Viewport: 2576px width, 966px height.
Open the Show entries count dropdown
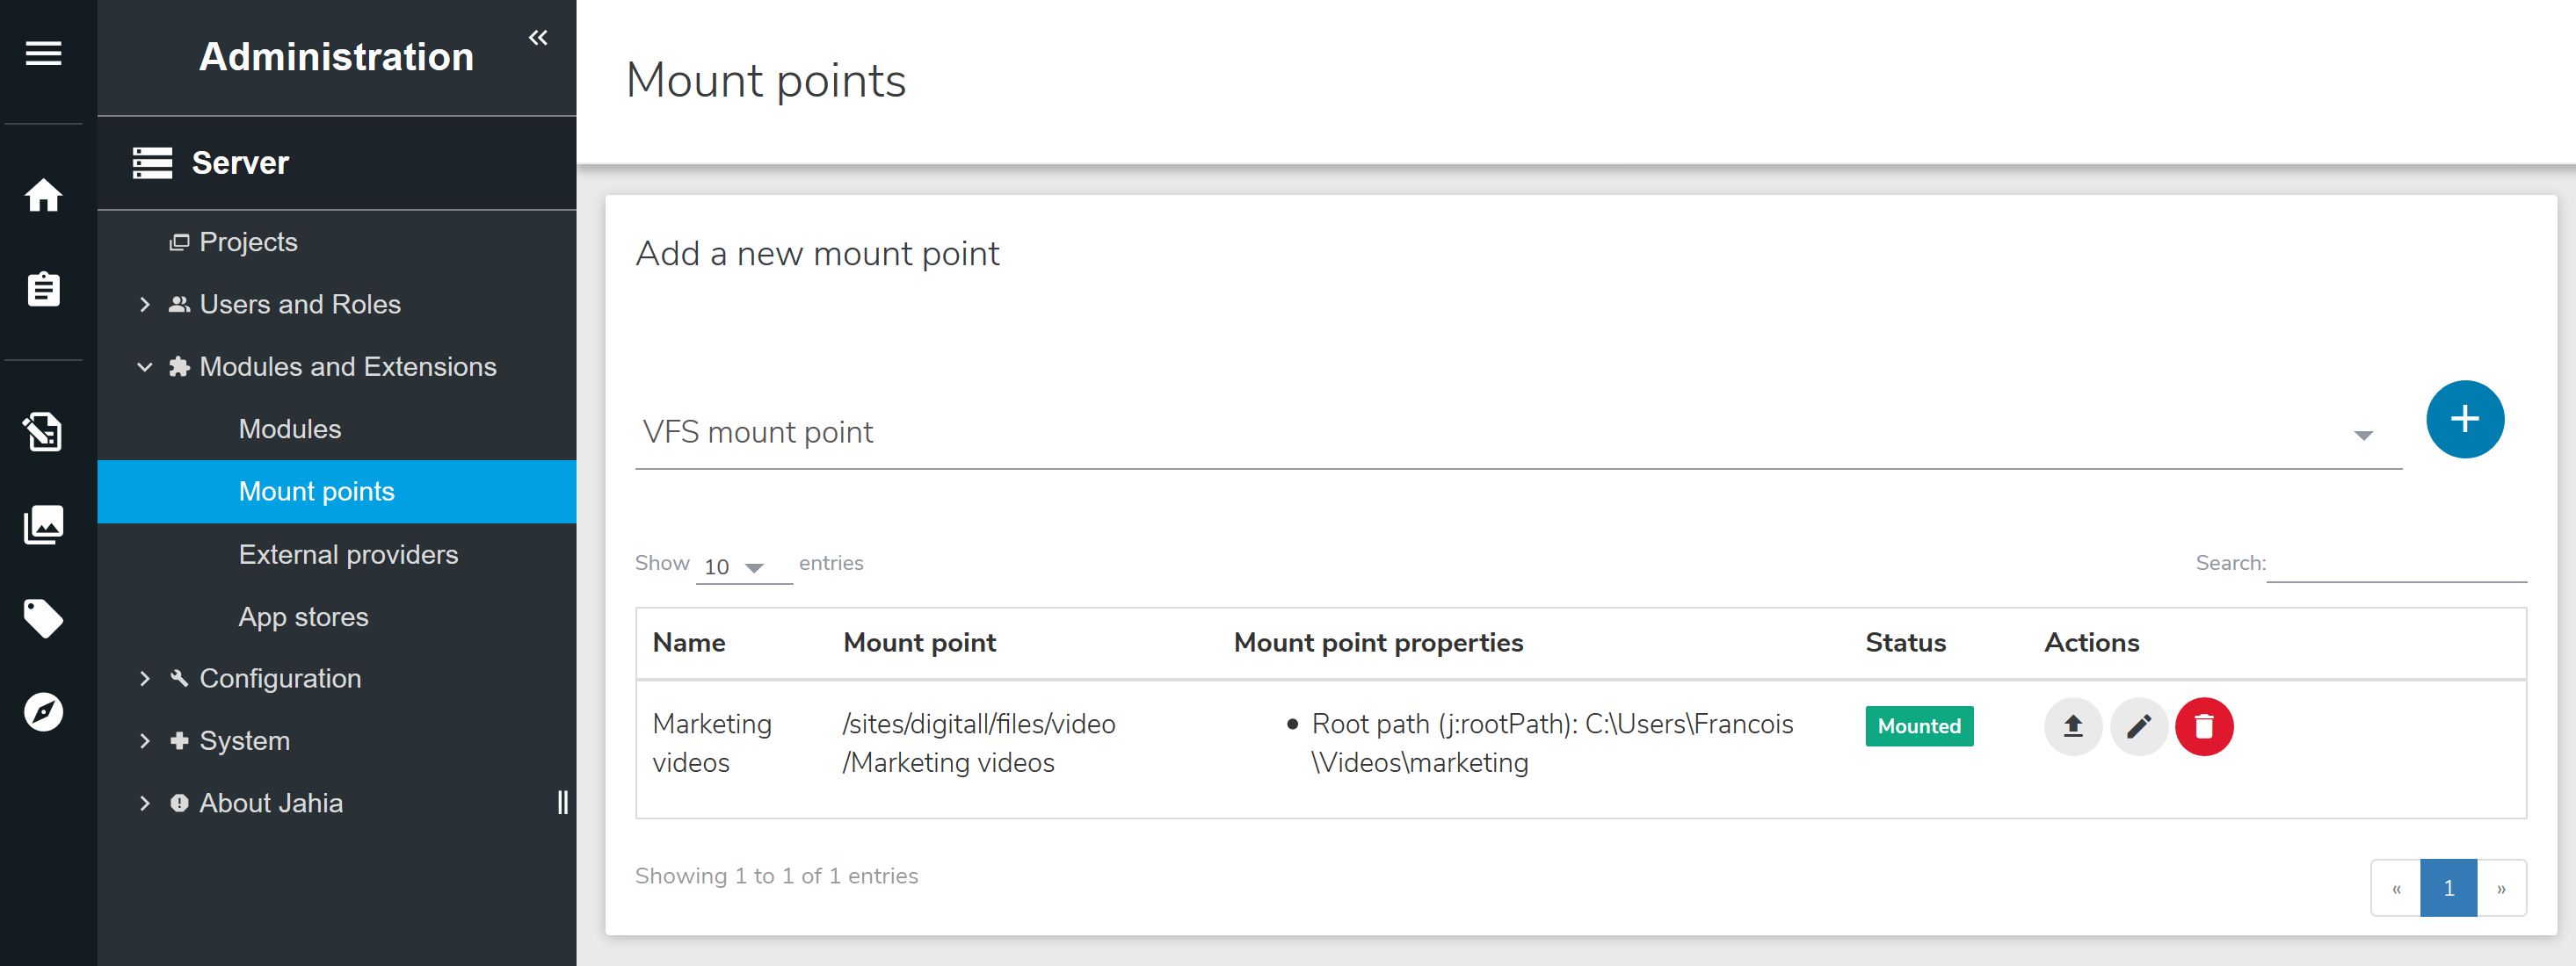click(x=742, y=566)
